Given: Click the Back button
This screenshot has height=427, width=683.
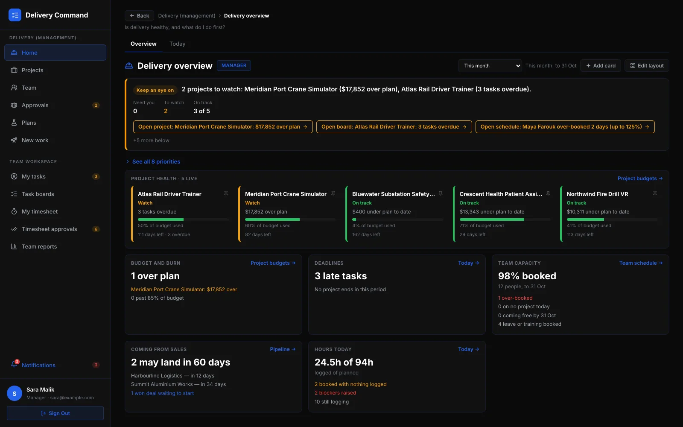Looking at the screenshot, I should 139,16.
